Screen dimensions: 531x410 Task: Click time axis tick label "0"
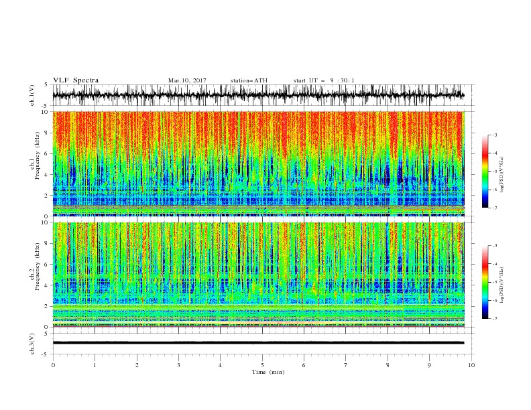click(x=53, y=365)
